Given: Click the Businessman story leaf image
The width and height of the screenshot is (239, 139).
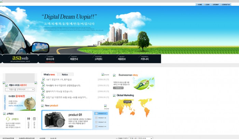Looking at the screenshot, I should coord(143,83).
